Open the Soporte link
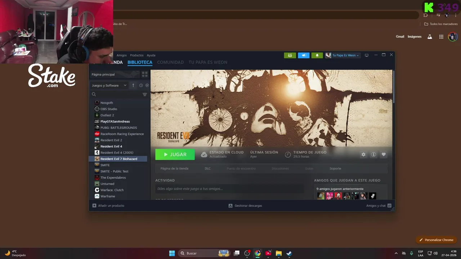The width and height of the screenshot is (461, 259). pyautogui.click(x=335, y=168)
